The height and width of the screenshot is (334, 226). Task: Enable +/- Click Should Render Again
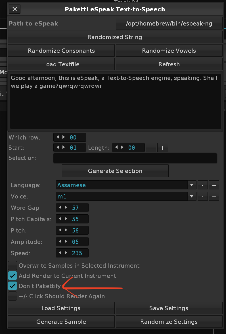(12, 296)
